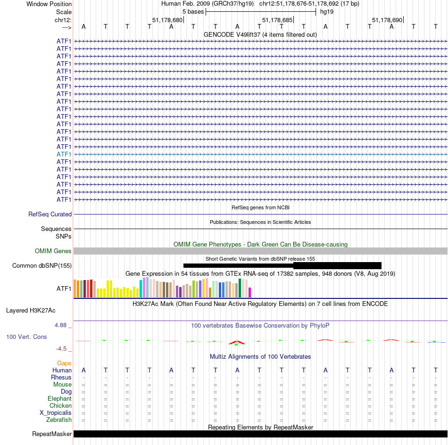Click the orange Gaps label
448x445 pixels.
(x=64, y=363)
